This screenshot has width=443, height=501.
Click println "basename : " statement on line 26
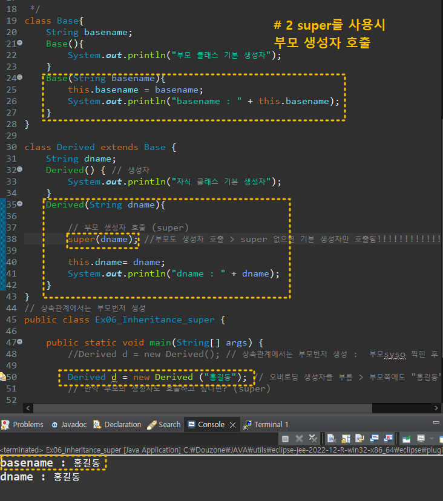[x=203, y=101]
